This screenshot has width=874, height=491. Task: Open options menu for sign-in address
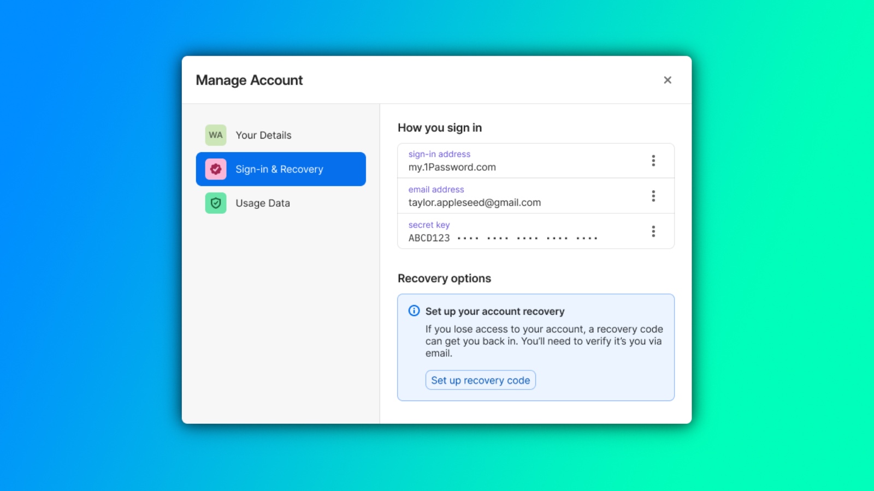[653, 160]
